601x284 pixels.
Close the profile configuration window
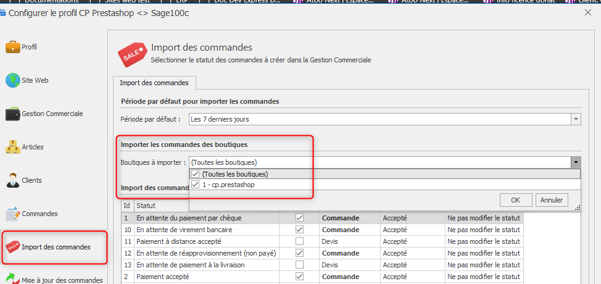point(587,12)
